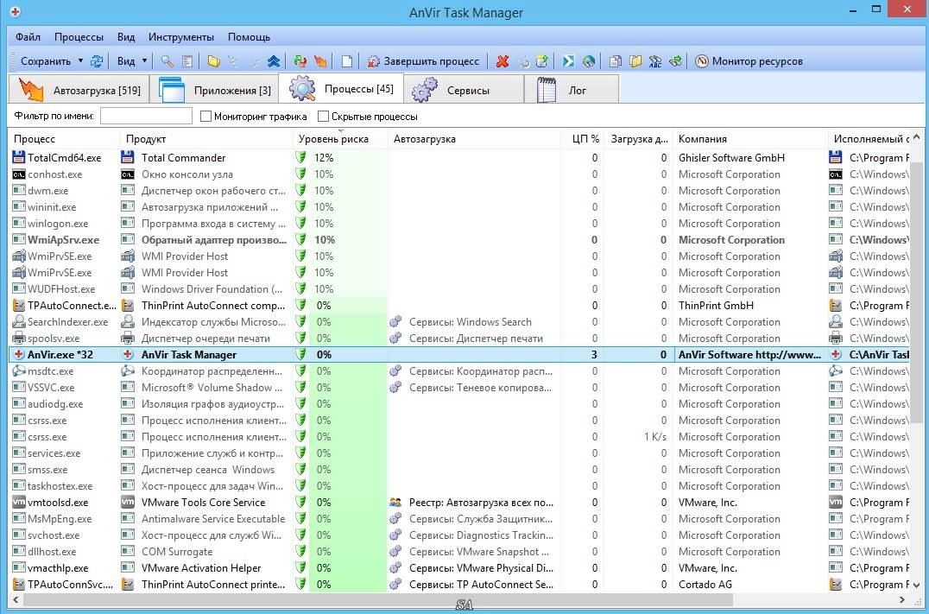
Task: Click the 12% risk bar for TotalCmd64.exe
Action: 348,158
